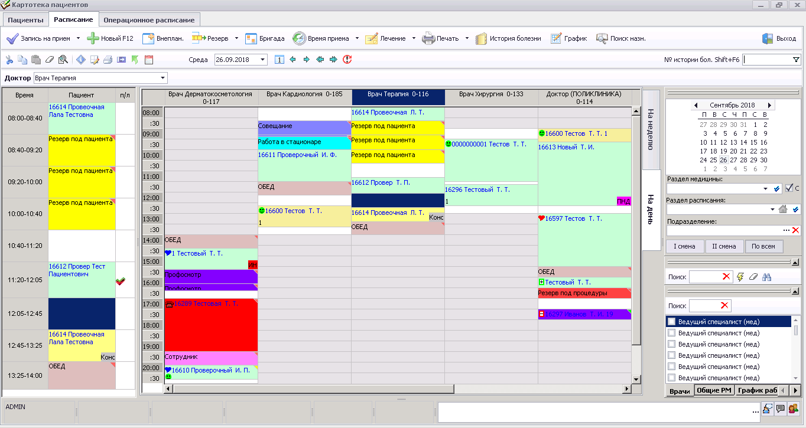This screenshot has height=428, width=806.
Task: Click the Выход exit button
Action: click(779, 38)
